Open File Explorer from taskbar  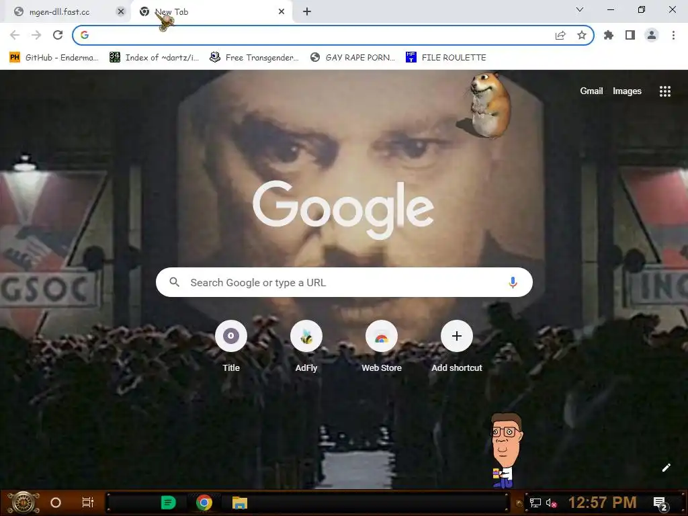(240, 503)
